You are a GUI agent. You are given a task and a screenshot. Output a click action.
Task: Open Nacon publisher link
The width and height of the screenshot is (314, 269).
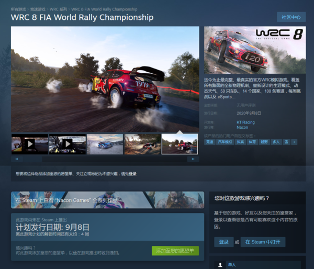242,127
